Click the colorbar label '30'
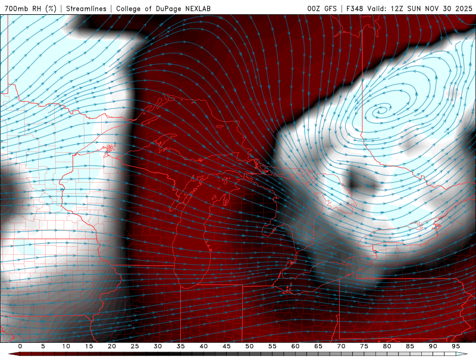The image size is (476, 357). [158, 346]
